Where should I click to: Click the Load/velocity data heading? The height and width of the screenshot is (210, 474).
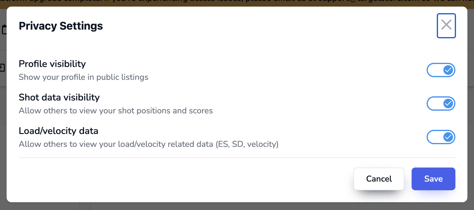click(x=58, y=131)
